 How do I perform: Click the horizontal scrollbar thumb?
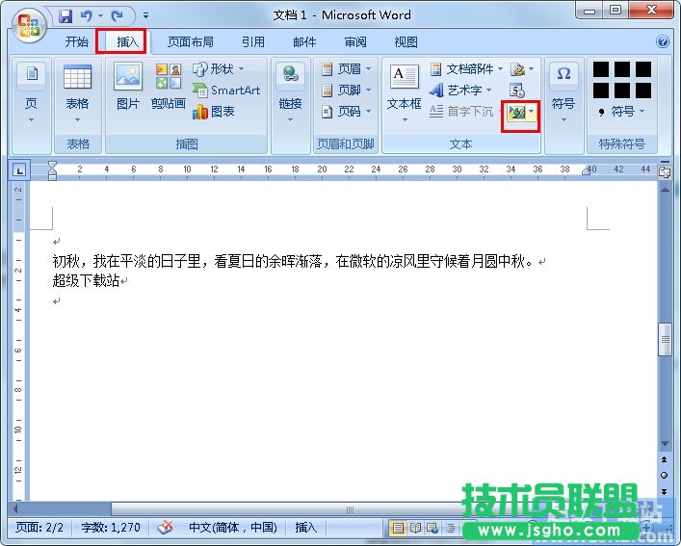point(350,509)
